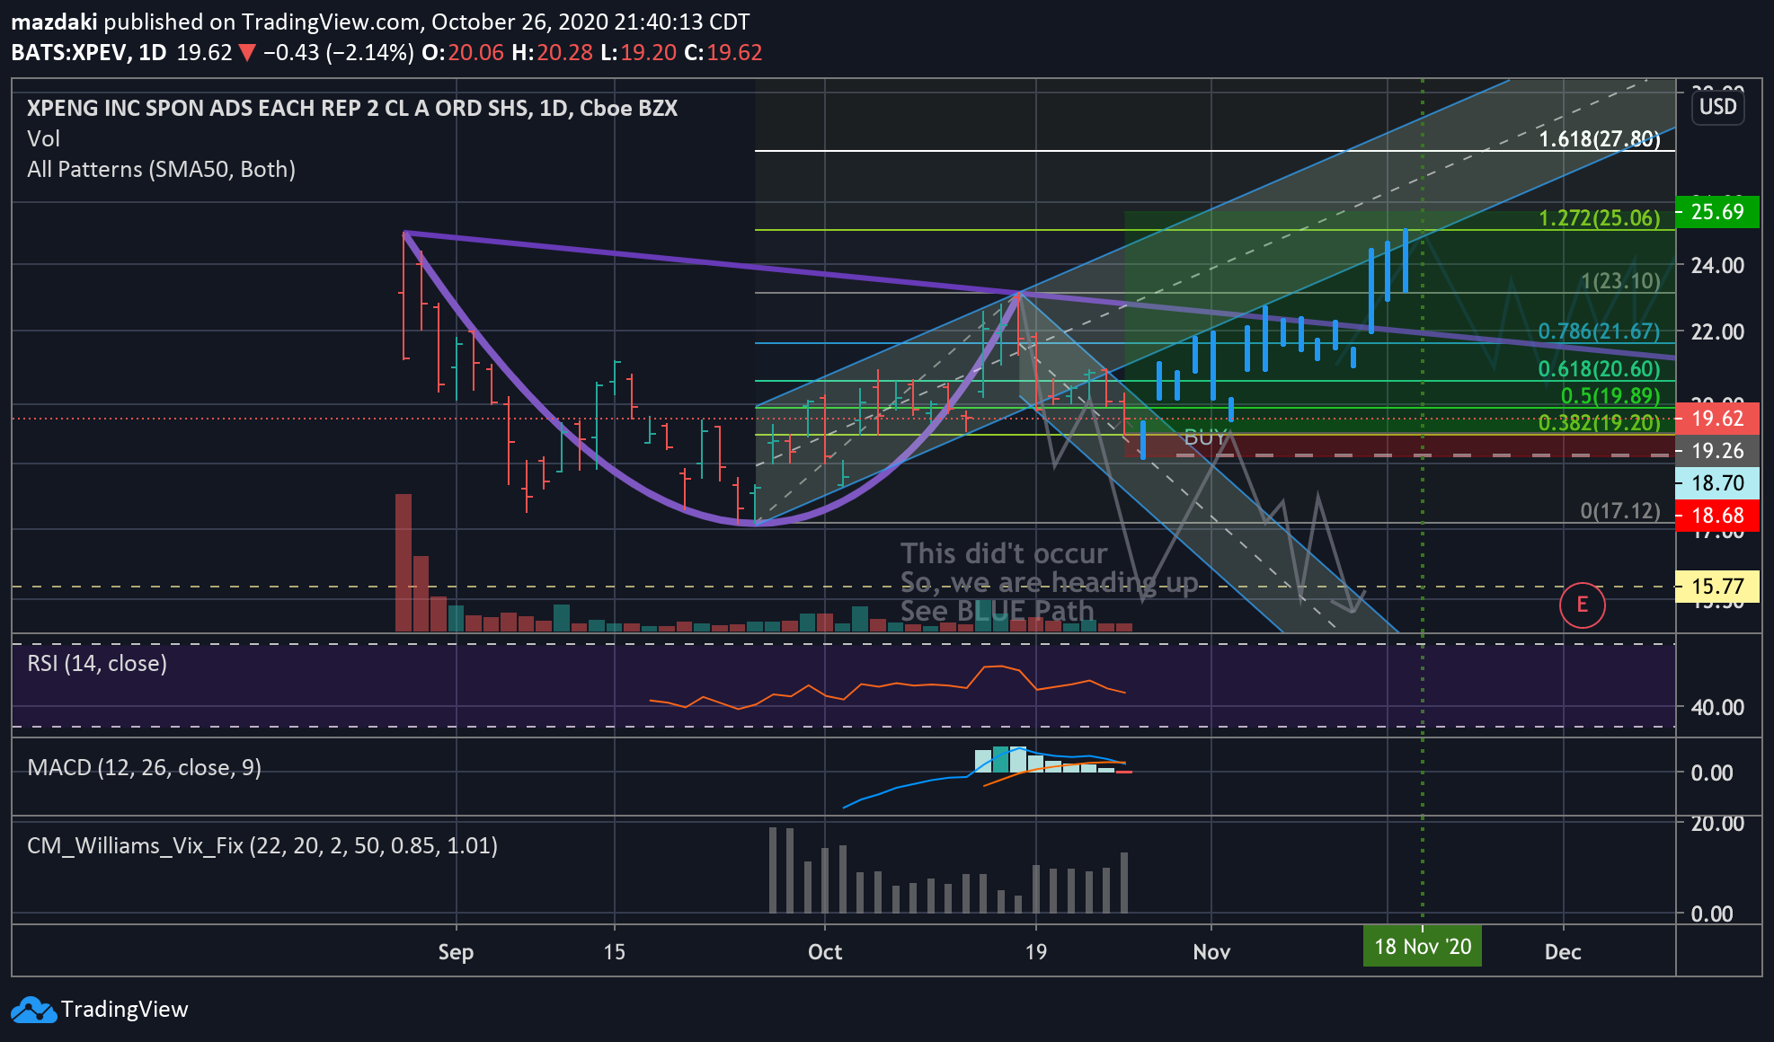Click the Vol indicator legend
1774x1042 pixels.
[x=44, y=139]
